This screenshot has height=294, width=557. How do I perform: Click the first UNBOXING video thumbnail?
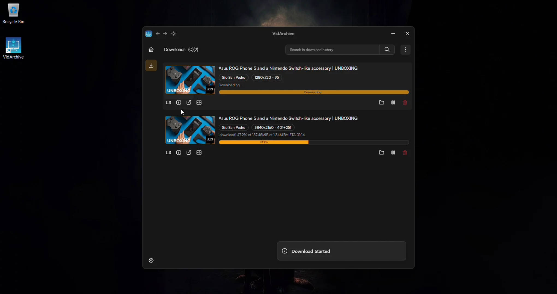coord(190,80)
